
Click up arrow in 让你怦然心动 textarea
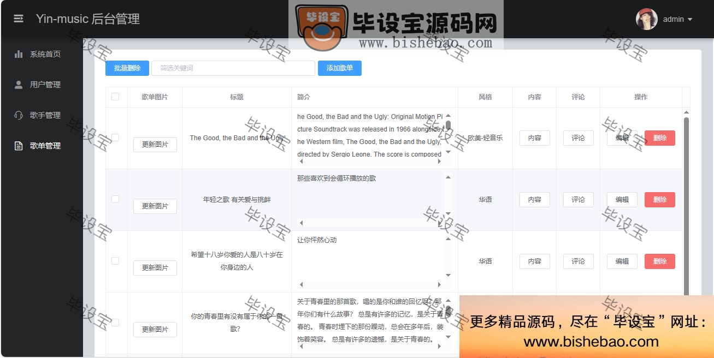449,239
